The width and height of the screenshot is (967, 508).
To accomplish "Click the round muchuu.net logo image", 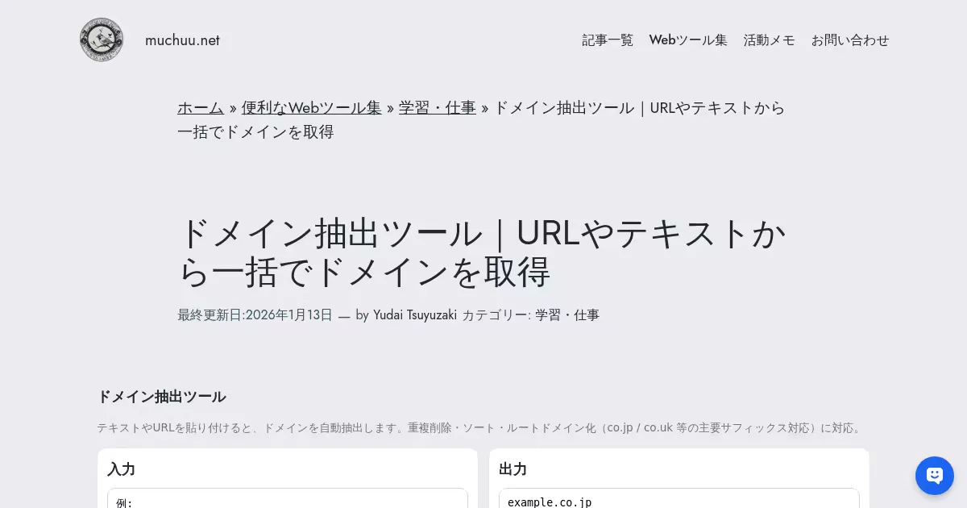I will 102,40.
